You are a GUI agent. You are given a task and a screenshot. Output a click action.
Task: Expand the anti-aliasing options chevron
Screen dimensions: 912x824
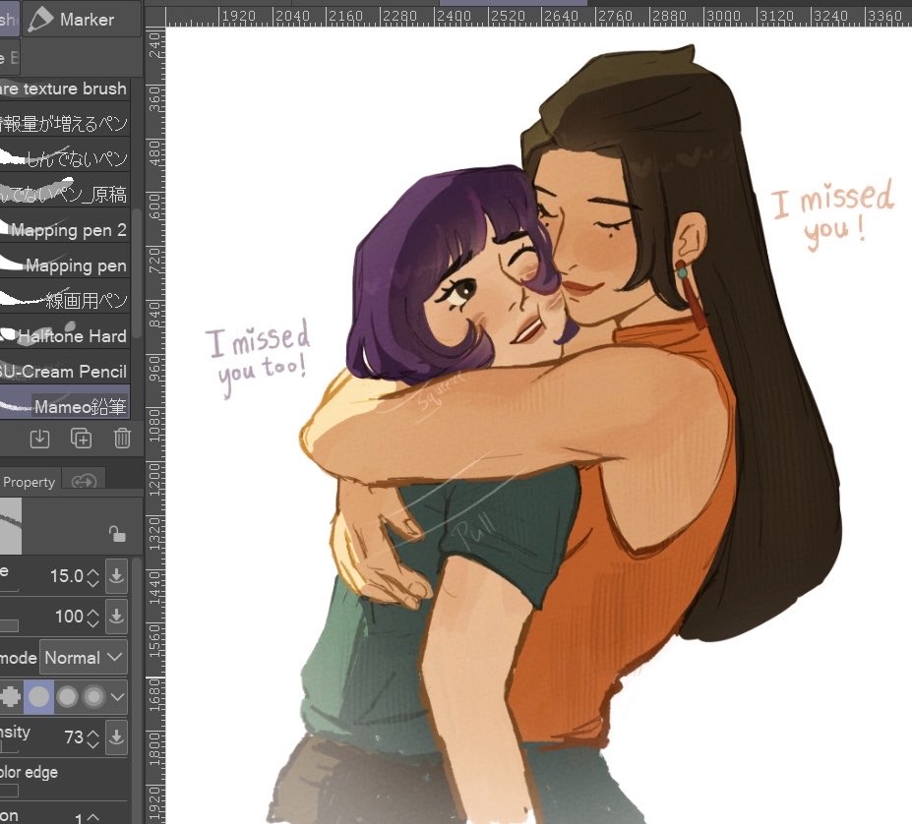pyautogui.click(x=117, y=696)
